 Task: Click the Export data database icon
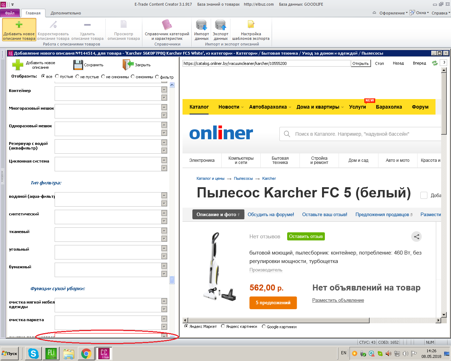pos(221,25)
